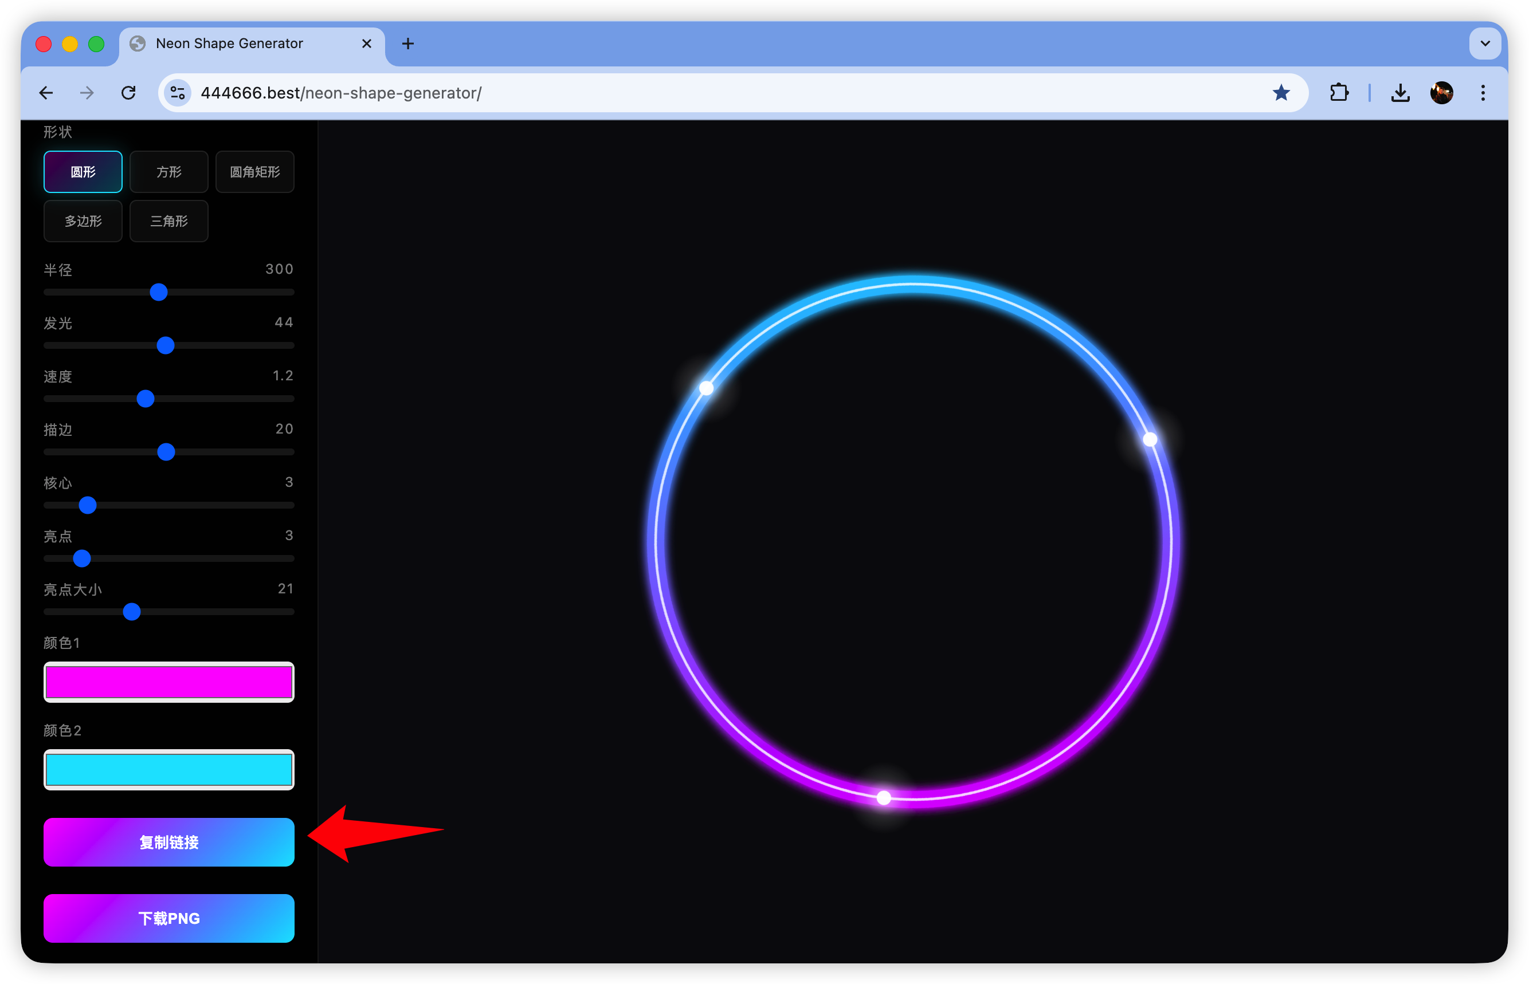Screen dimensions: 1529x984
Task: Click the bookmark star icon
Action: [1280, 93]
